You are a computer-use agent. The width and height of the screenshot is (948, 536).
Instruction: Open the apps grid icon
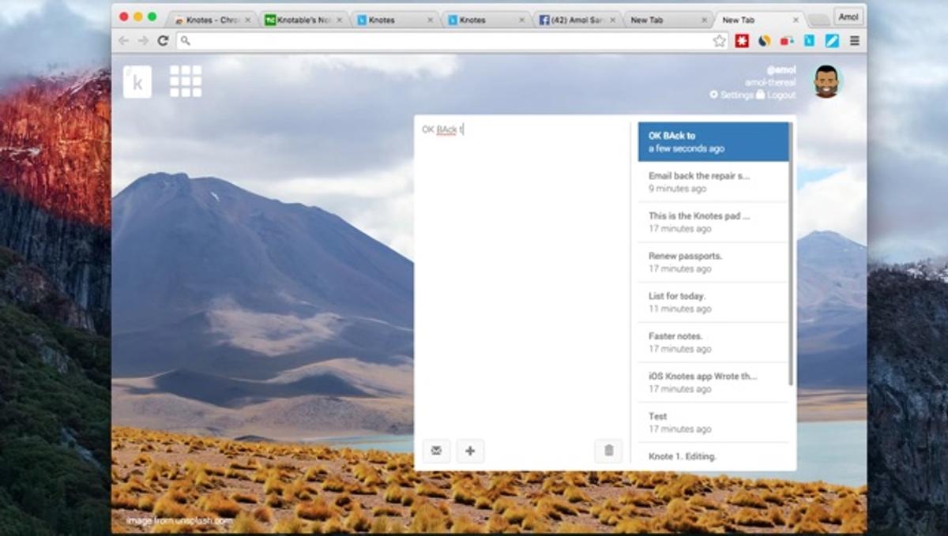pyautogui.click(x=186, y=81)
